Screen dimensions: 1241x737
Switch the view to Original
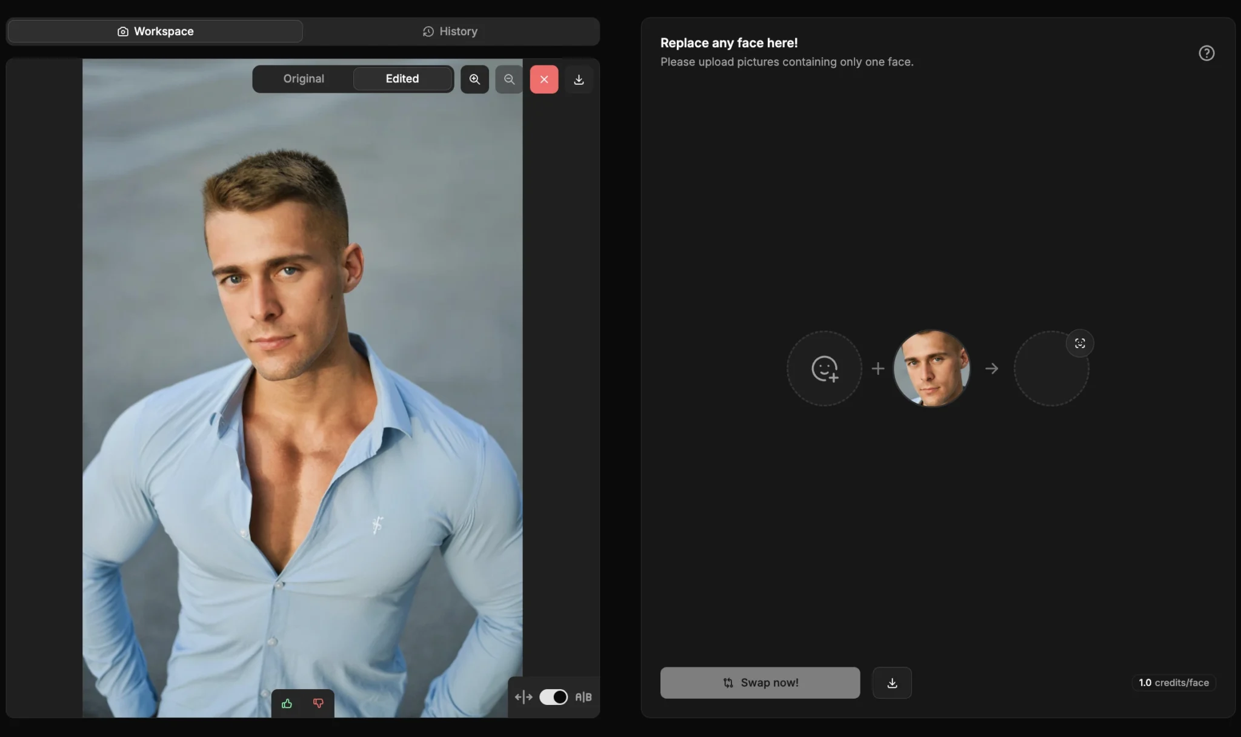point(304,79)
